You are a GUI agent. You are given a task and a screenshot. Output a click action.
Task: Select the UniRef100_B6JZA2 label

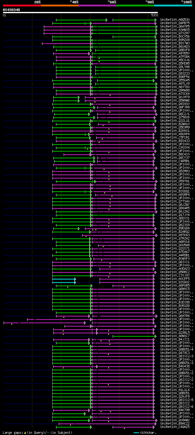175,212
